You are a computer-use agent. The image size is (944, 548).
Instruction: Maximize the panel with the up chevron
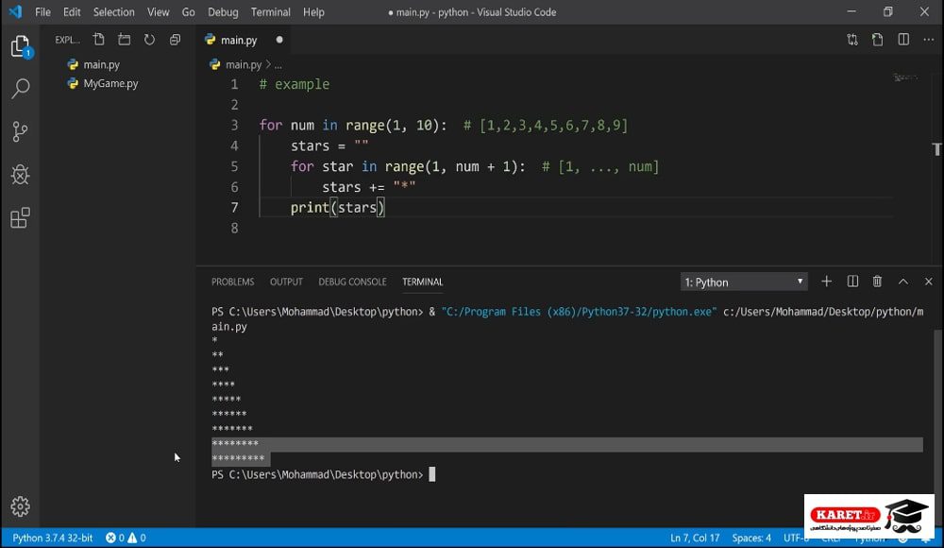[903, 282]
